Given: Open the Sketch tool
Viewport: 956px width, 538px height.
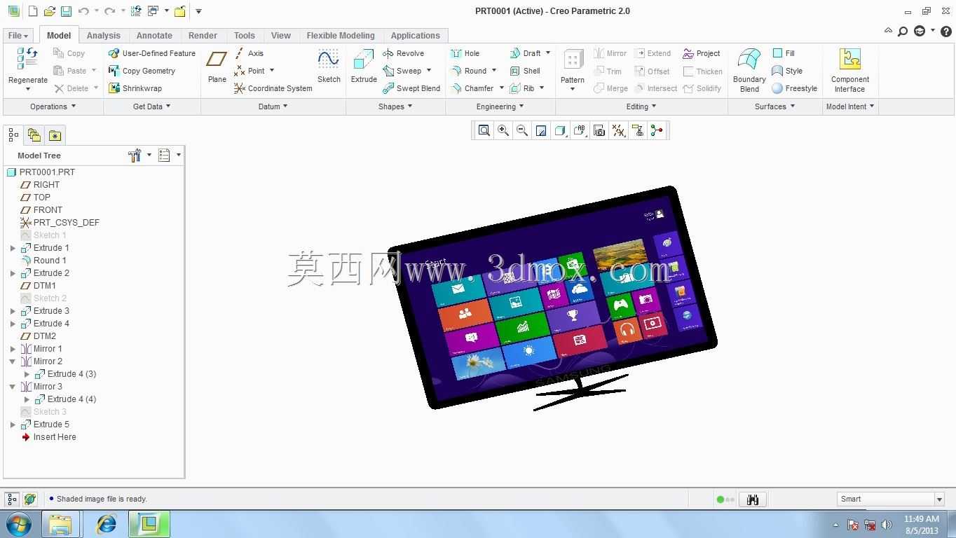Looking at the screenshot, I should [329, 66].
